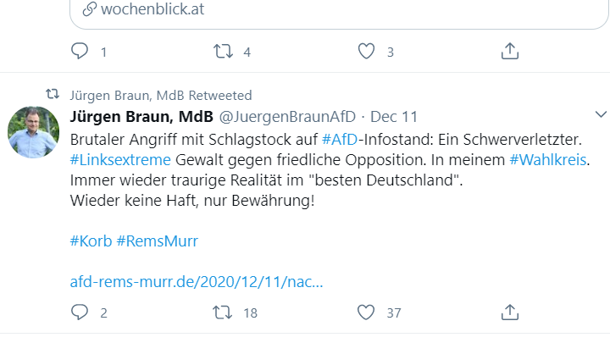
Task: Open Jürgen Braun's profile picture
Action: pyautogui.click(x=33, y=132)
